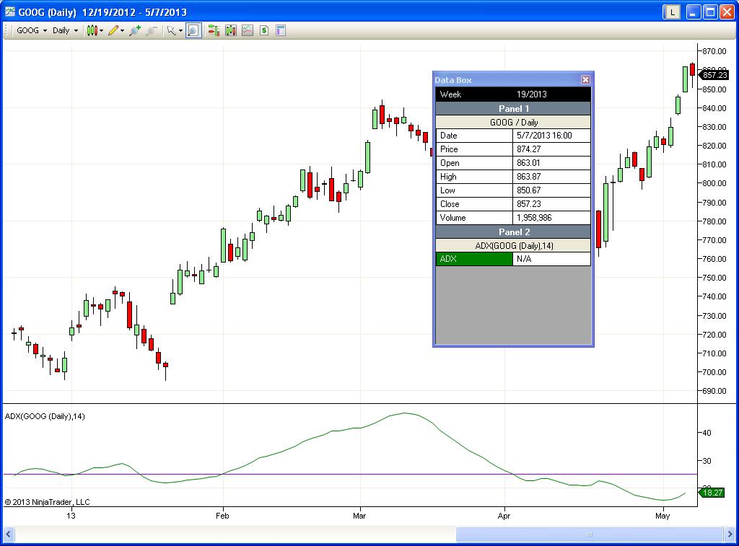This screenshot has width=739, height=546.
Task: Click the 857.23 current price marker
Action: click(713, 75)
